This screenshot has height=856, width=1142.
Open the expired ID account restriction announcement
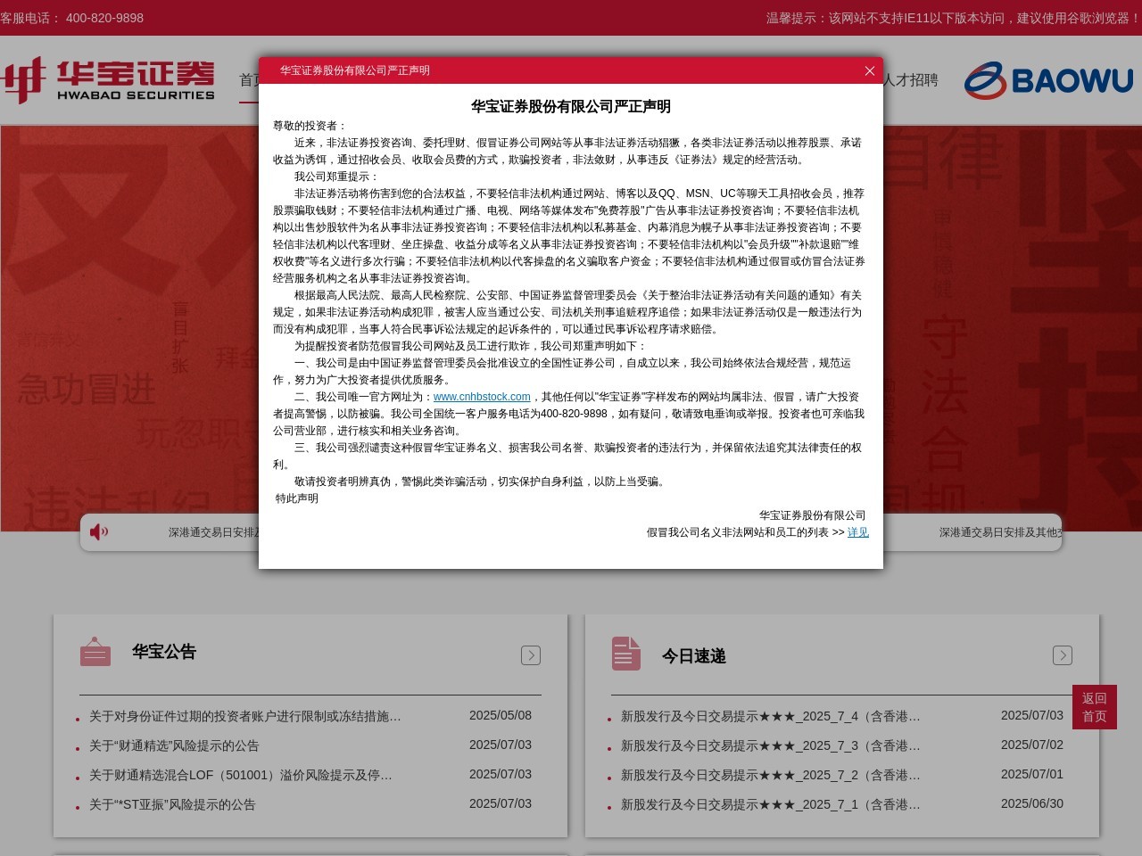pyautogui.click(x=243, y=715)
